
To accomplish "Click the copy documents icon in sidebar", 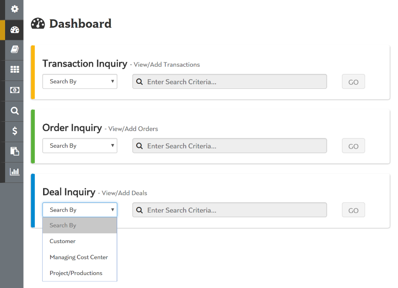I will click(x=15, y=151).
